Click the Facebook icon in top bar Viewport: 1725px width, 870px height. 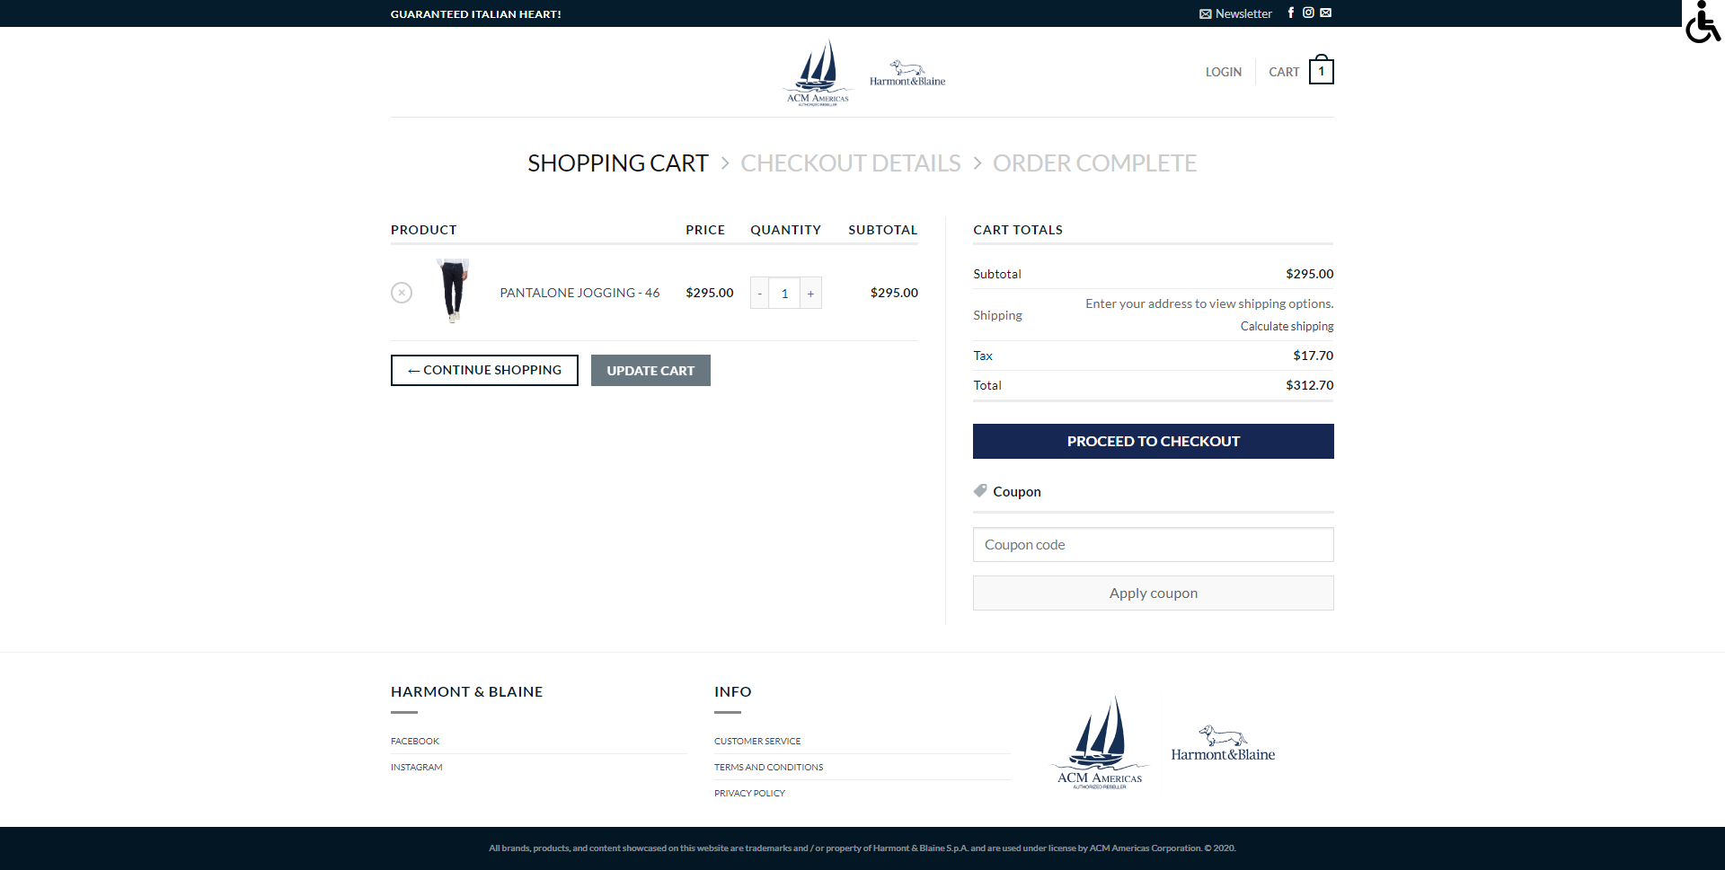coord(1291,13)
